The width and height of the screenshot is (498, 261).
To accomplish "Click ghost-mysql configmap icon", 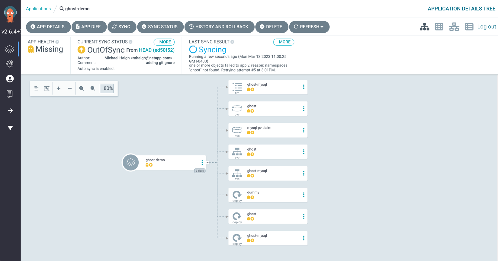I will point(237,87).
